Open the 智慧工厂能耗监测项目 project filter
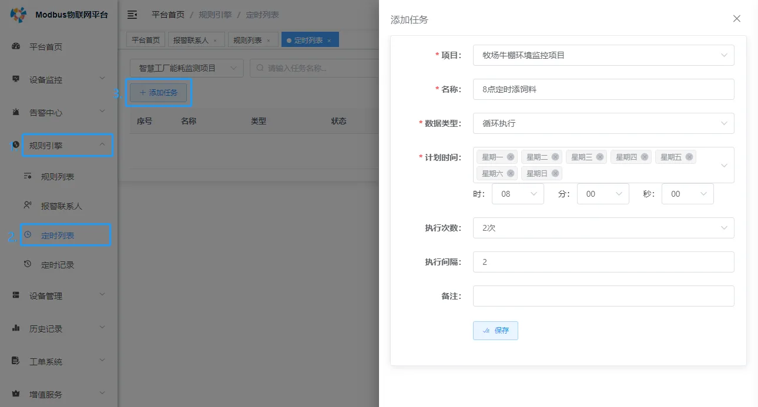The width and height of the screenshot is (758, 407). 186,68
